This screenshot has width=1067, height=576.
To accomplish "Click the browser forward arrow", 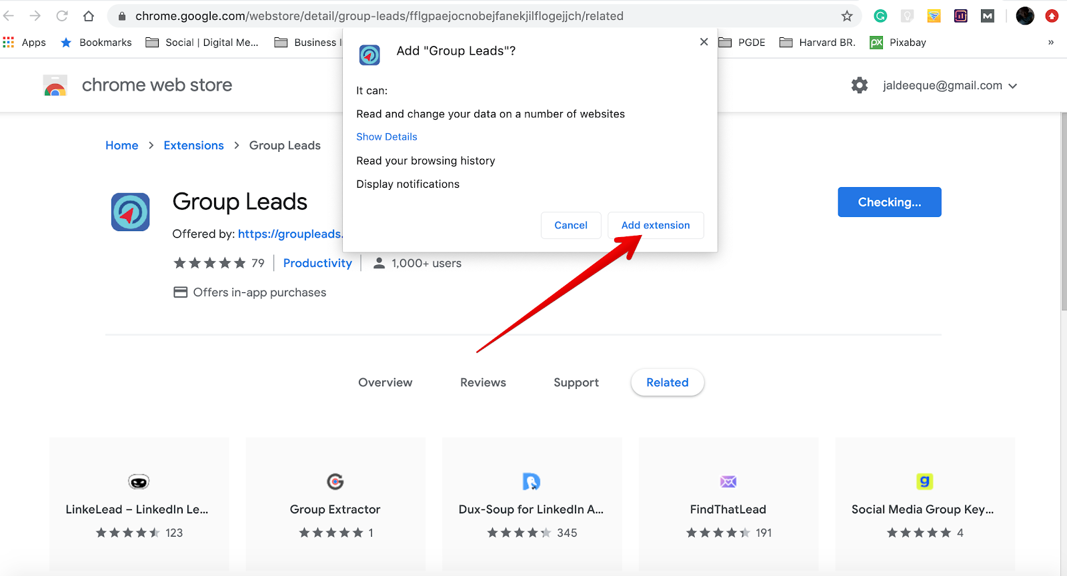I will point(35,16).
